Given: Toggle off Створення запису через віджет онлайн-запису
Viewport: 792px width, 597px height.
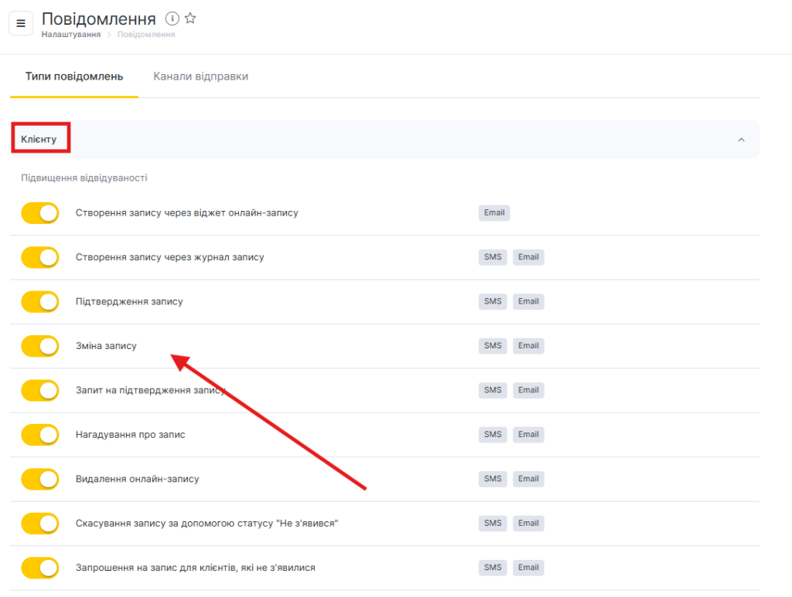Looking at the screenshot, I should [x=40, y=213].
